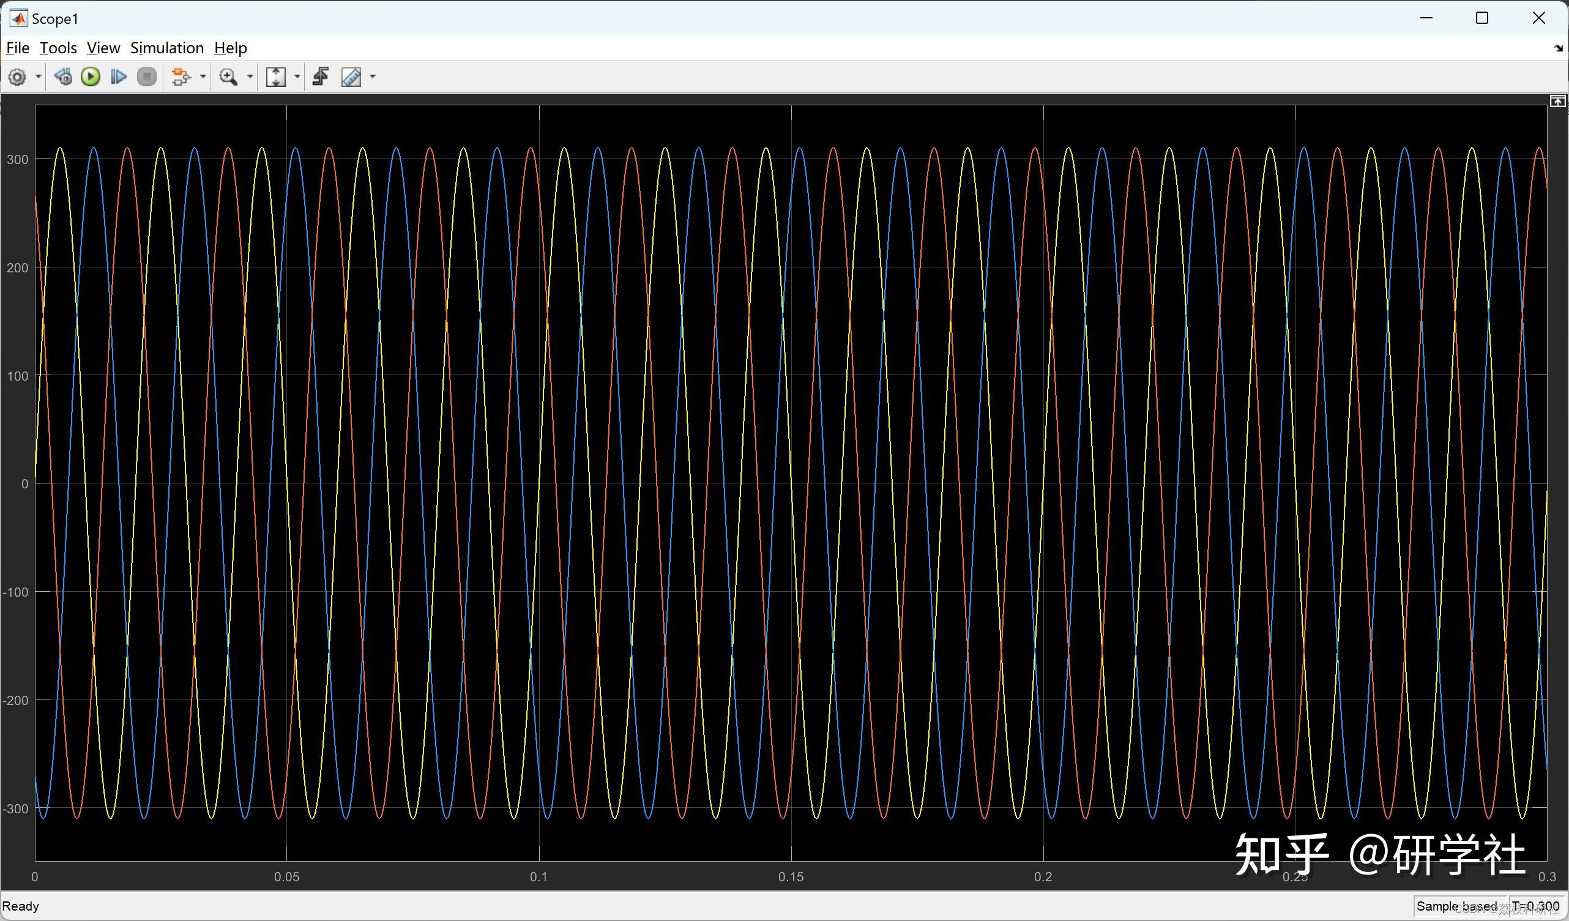Image resolution: width=1569 pixels, height=921 pixels.
Task: Open the Tools menu
Action: click(58, 48)
